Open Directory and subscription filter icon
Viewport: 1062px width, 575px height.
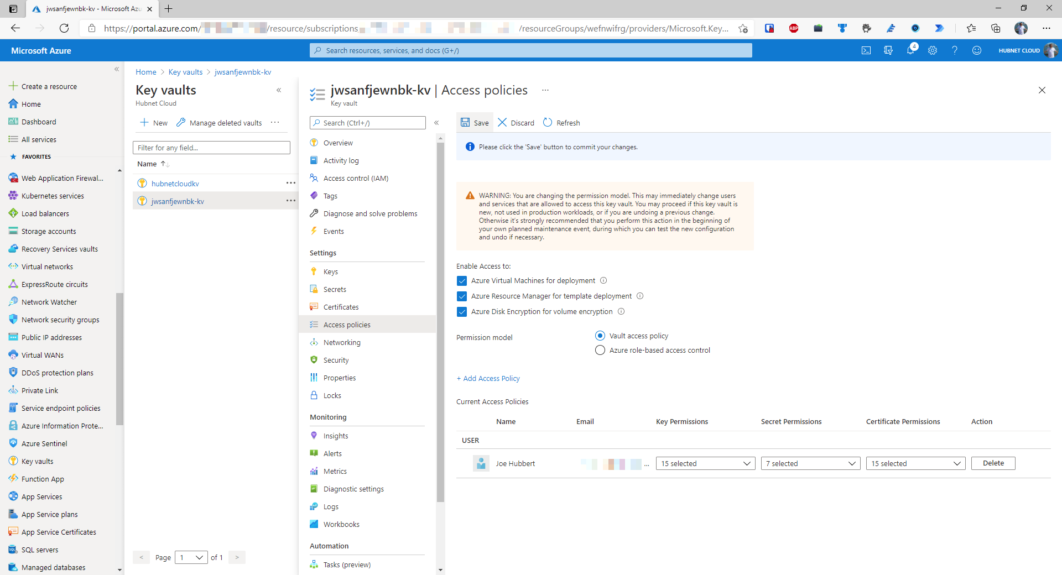pos(888,50)
